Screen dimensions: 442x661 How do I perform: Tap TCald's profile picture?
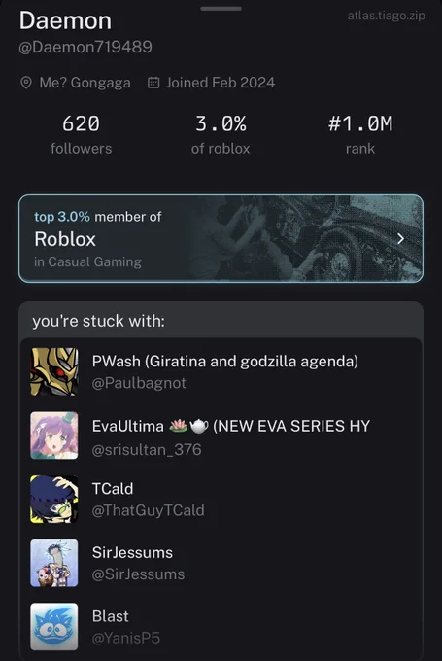click(x=54, y=499)
